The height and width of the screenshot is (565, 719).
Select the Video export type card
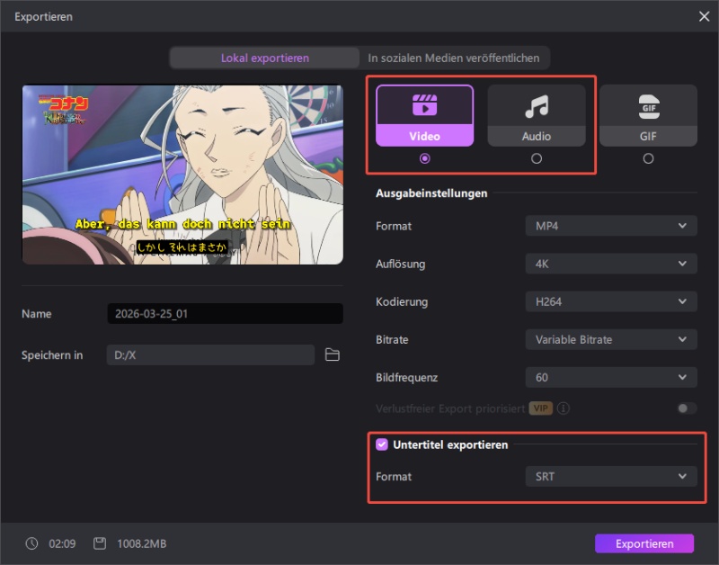pos(424,116)
